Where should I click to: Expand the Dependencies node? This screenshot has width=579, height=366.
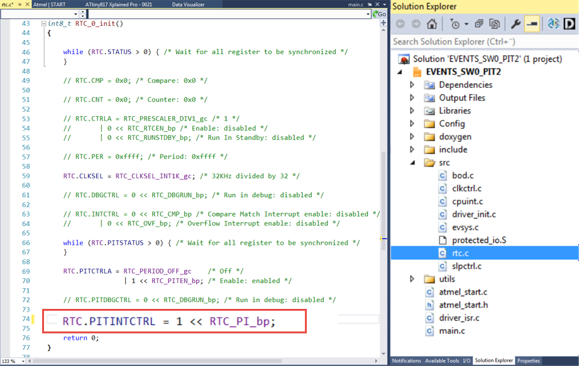pyautogui.click(x=412, y=85)
